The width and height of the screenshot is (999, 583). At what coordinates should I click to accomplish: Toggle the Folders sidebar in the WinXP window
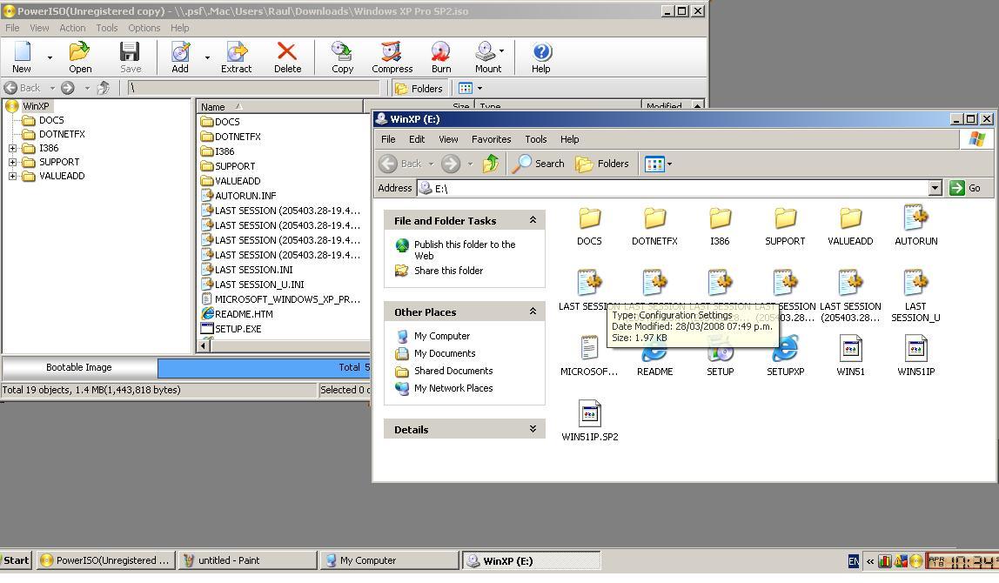604,164
